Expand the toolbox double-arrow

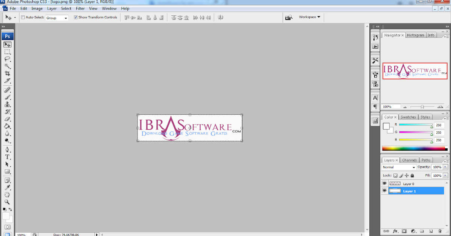[x=3, y=27]
